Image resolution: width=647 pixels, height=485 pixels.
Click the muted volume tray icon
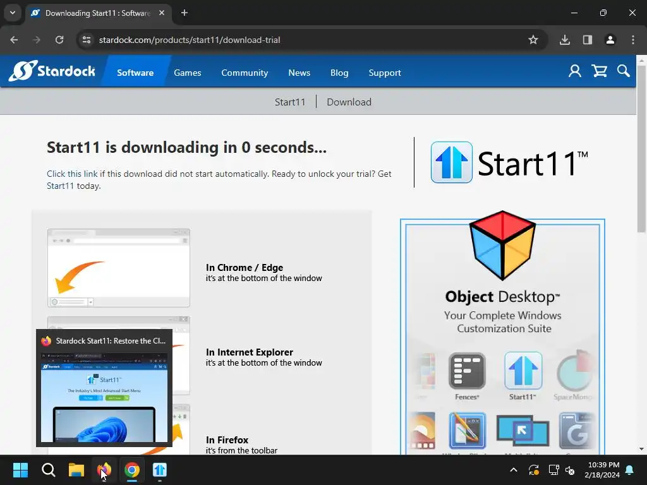[570, 470]
